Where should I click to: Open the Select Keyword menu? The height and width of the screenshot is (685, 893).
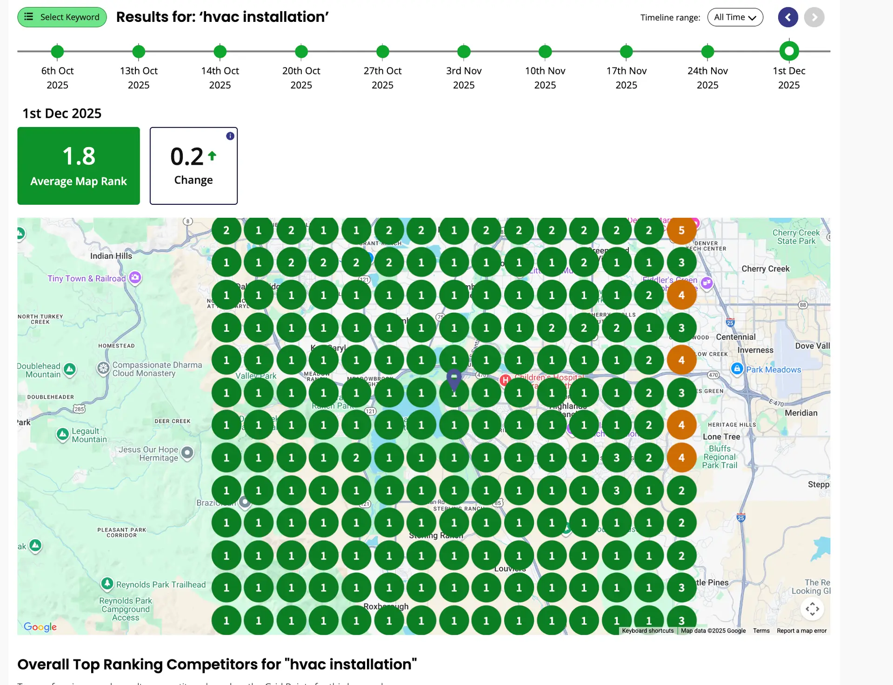pyautogui.click(x=62, y=17)
